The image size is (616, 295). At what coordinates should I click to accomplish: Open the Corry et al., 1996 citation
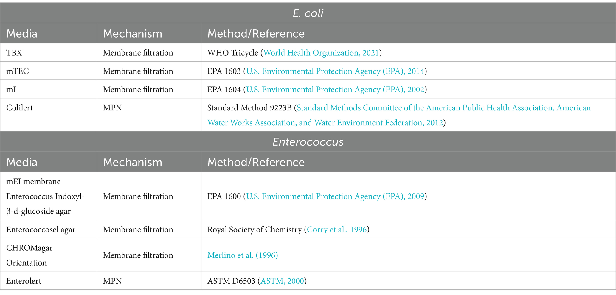tap(337, 230)
